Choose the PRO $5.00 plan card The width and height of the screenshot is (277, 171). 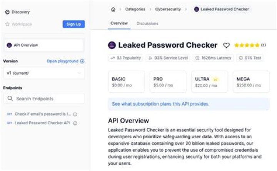(168, 82)
